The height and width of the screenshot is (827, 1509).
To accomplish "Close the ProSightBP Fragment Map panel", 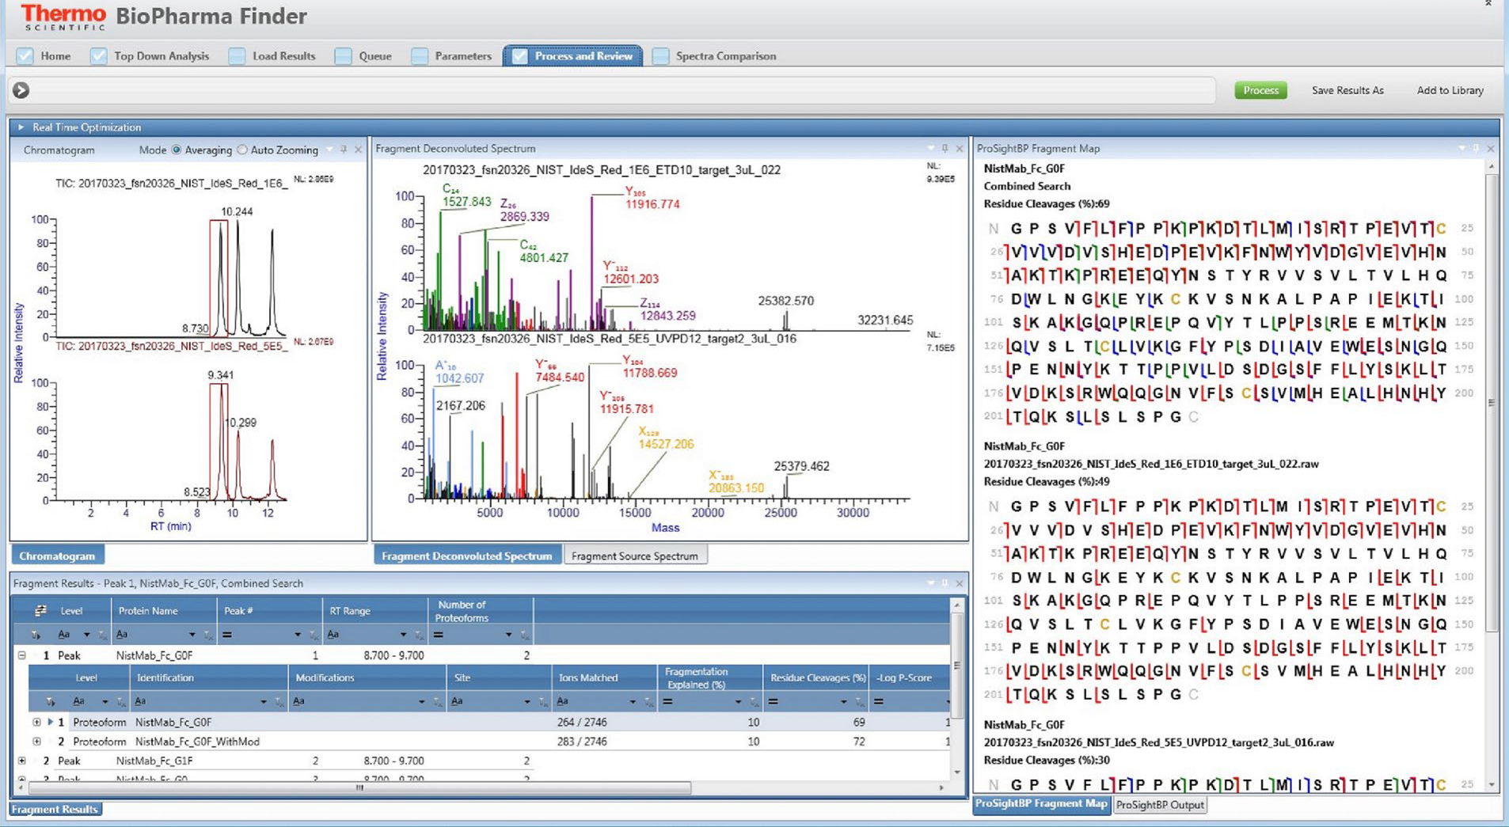I will pos(1491,148).
